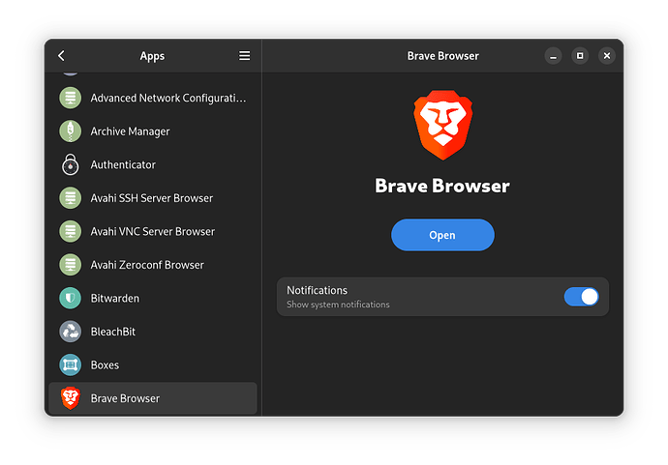
Task: Click the large Brave Browser heading
Action: pyautogui.click(x=442, y=186)
